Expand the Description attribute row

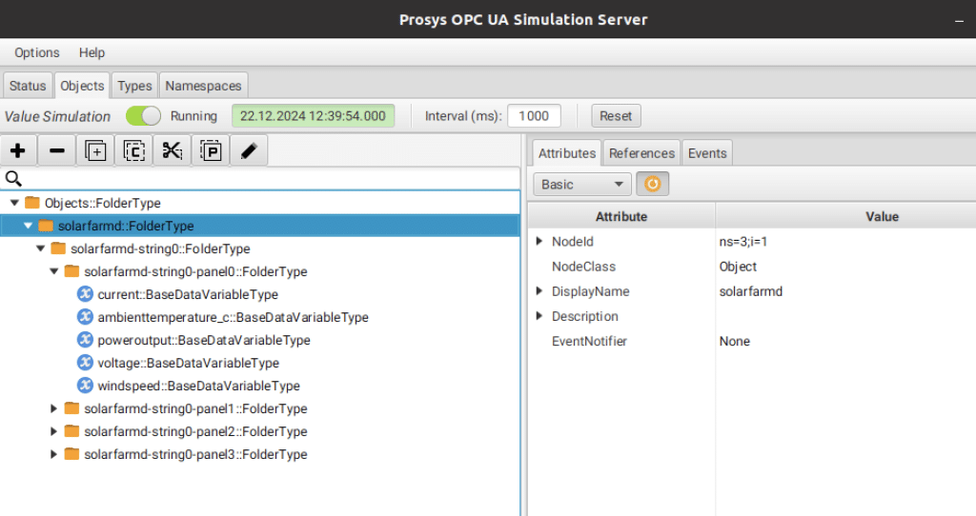coord(539,316)
